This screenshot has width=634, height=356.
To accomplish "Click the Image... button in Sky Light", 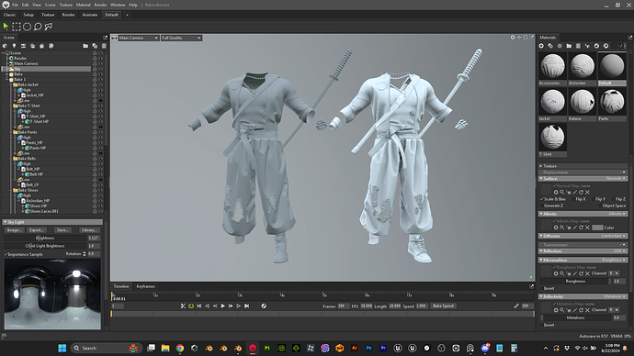I will [14, 230].
